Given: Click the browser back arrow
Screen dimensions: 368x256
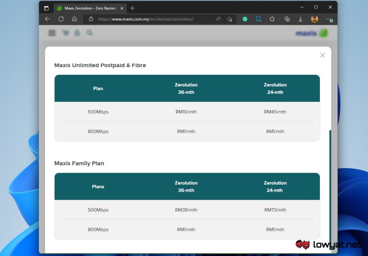Looking at the screenshot, I should tap(47, 19).
